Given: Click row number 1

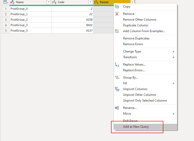Looking at the screenshot, I should pos(6,9).
